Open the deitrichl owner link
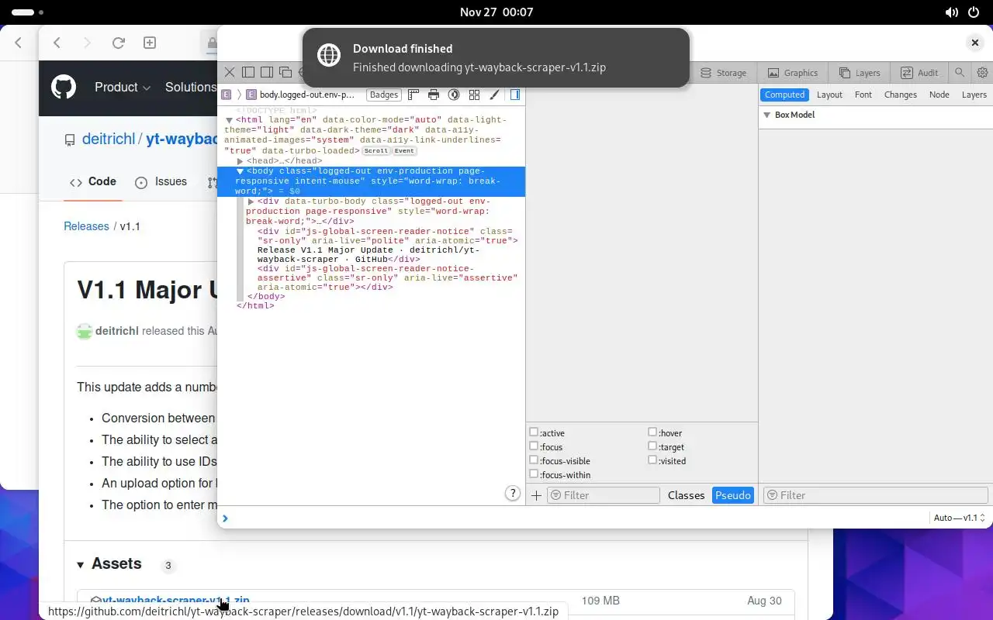Viewport: 993px width, 620px height. tap(109, 139)
